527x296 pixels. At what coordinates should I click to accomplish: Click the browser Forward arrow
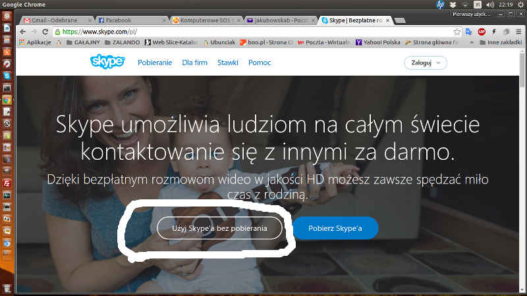coord(34,32)
